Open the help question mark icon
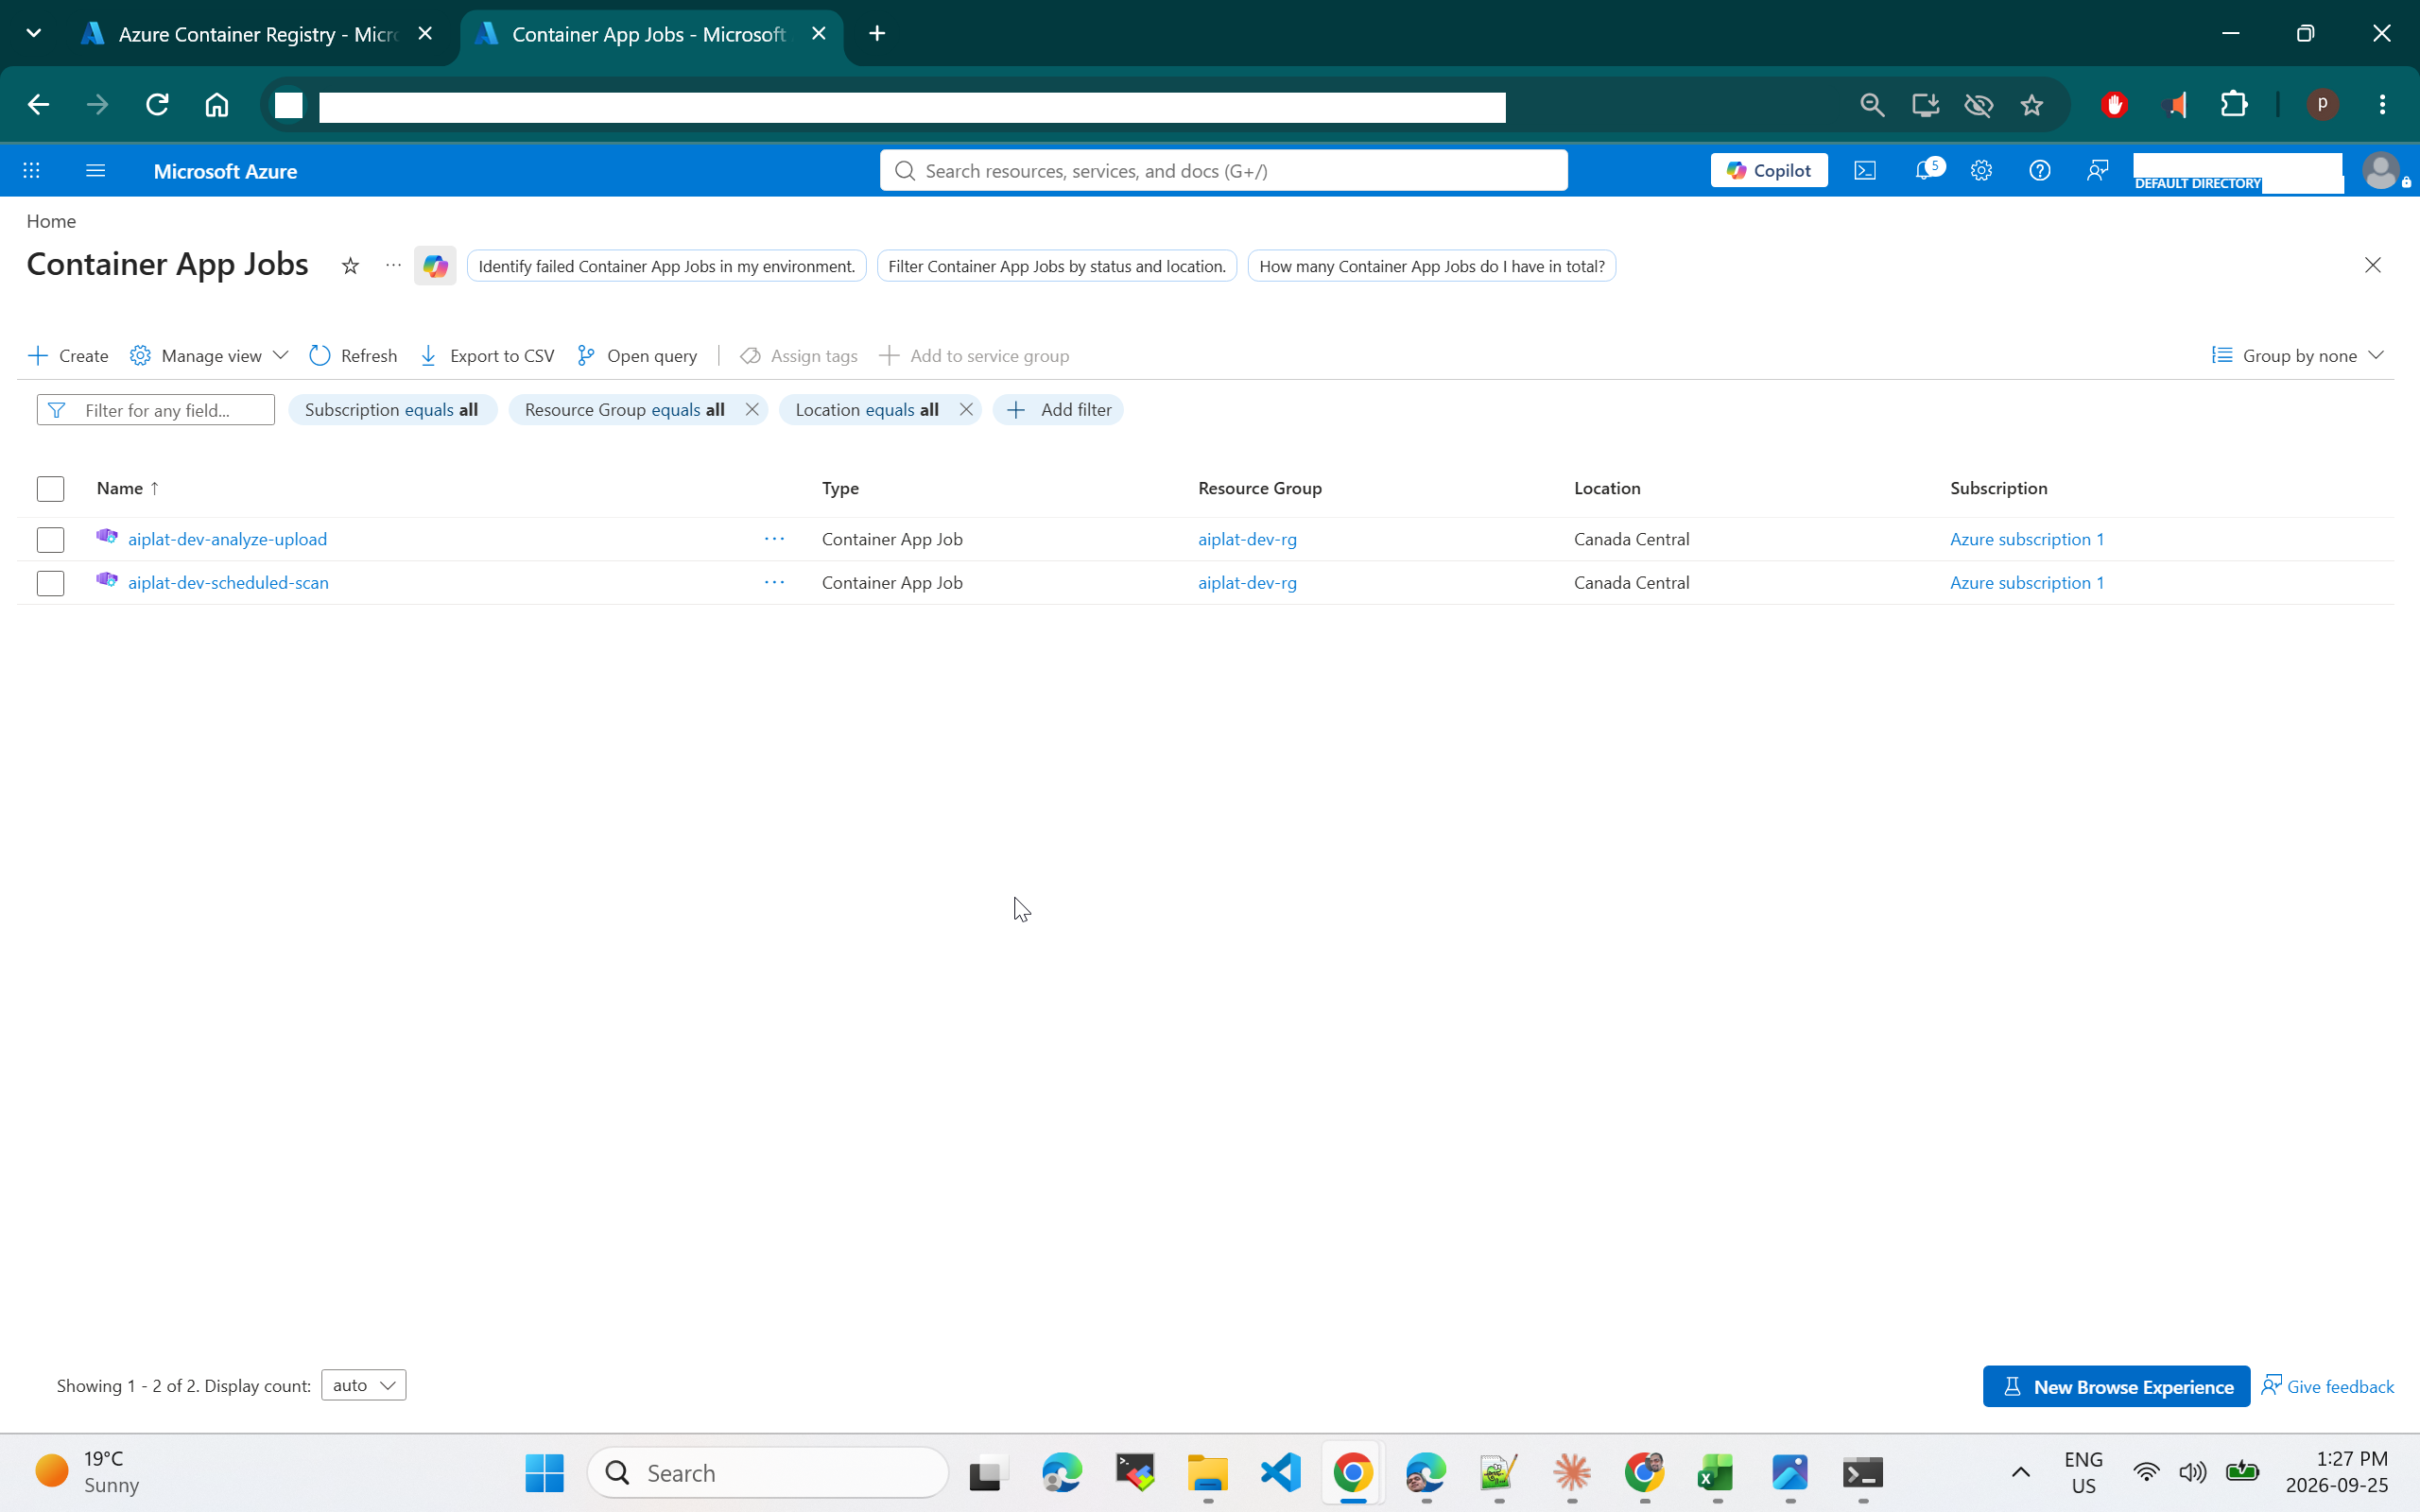 tap(2040, 171)
